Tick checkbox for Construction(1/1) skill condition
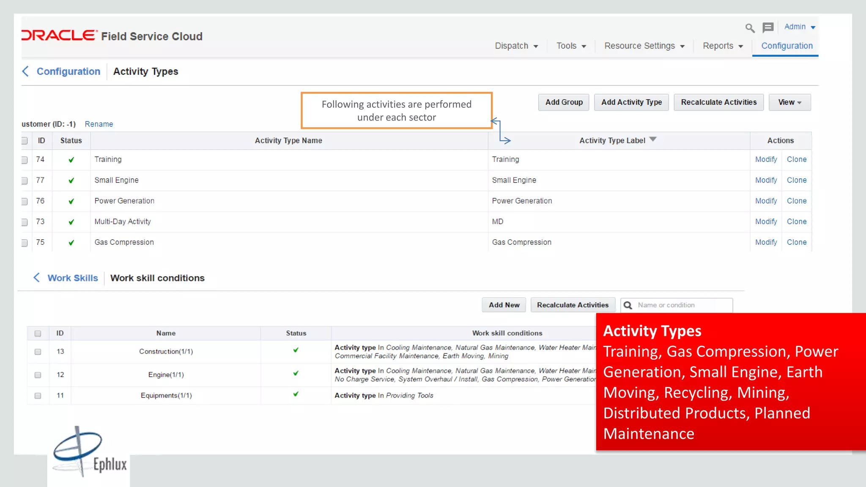The height and width of the screenshot is (487, 866). [38, 352]
